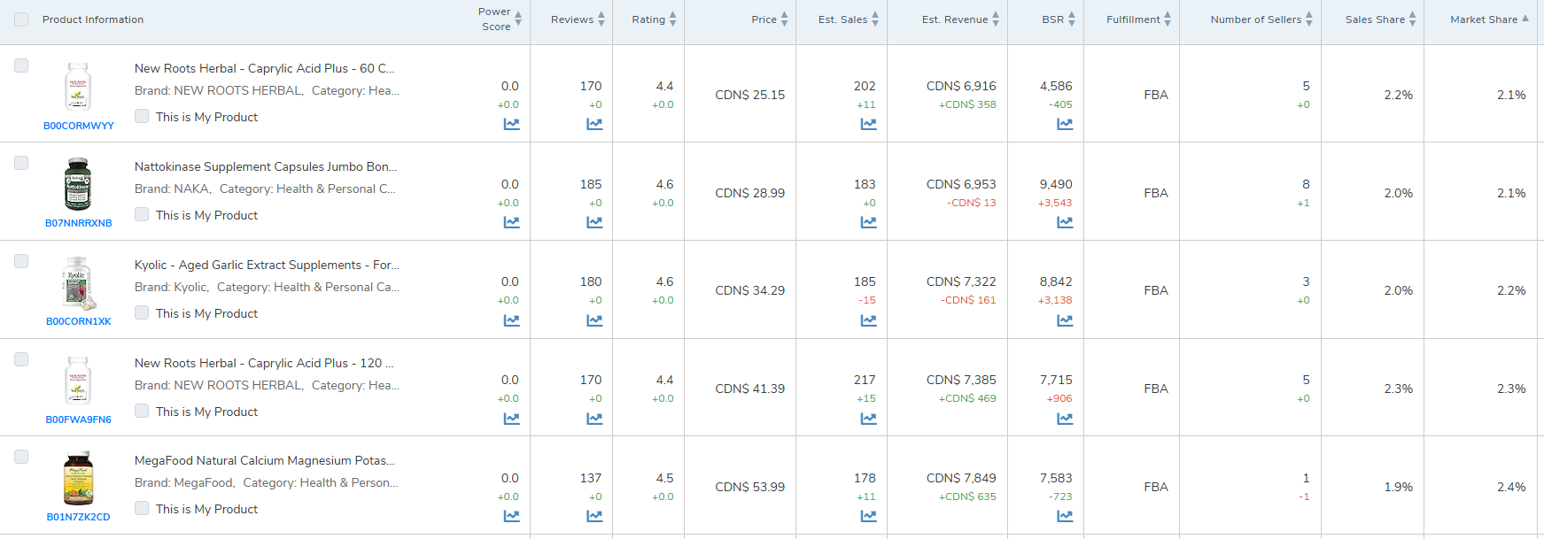Sort by Market Share column

(1488, 19)
